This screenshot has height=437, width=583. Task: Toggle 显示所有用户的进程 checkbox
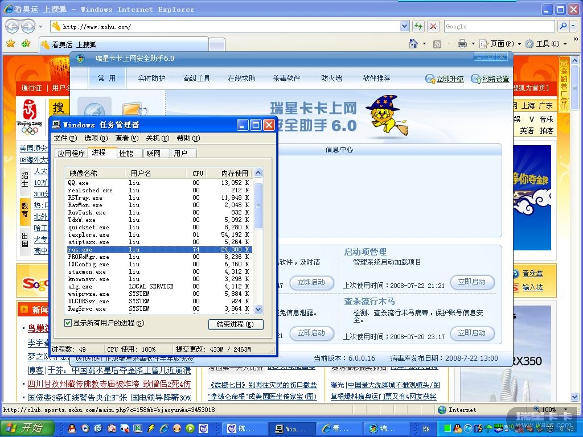tap(68, 323)
